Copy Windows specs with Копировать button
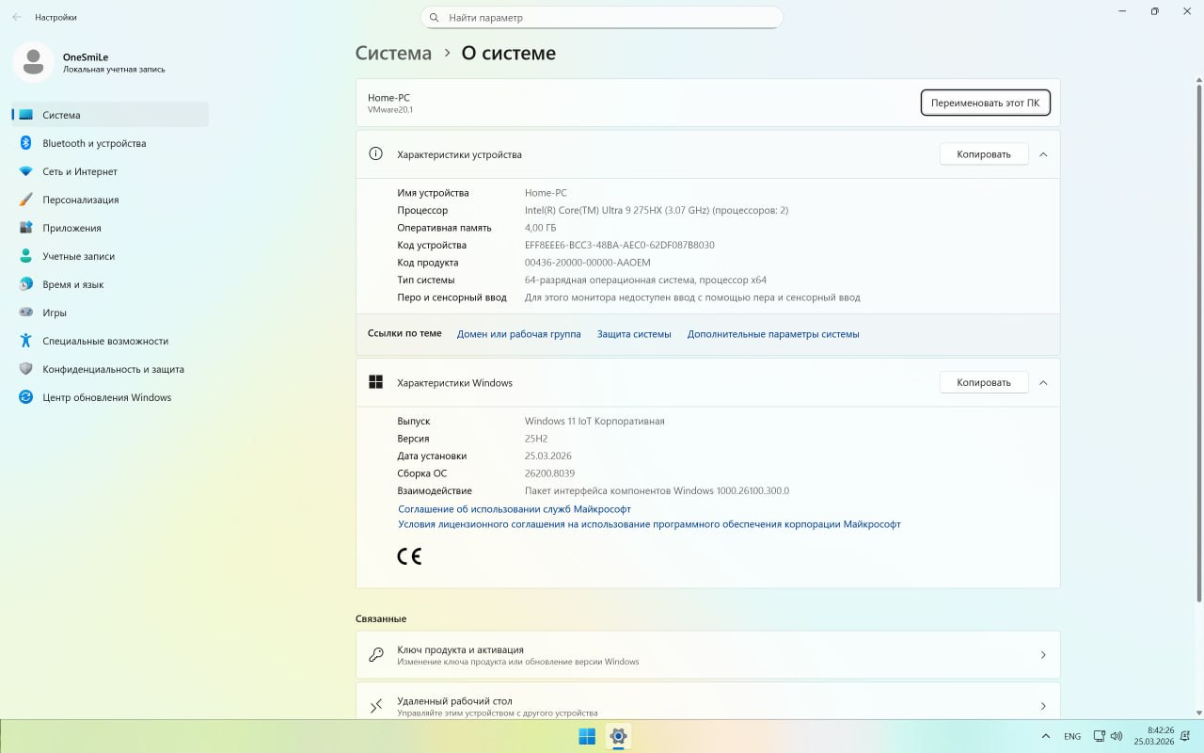Image resolution: width=1204 pixels, height=753 pixels. click(x=984, y=382)
